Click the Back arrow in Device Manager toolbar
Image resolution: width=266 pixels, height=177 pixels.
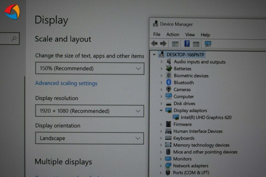(x=154, y=44)
